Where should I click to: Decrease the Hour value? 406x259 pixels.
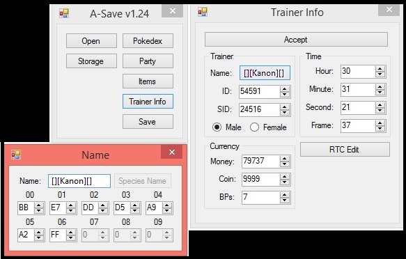click(380, 74)
